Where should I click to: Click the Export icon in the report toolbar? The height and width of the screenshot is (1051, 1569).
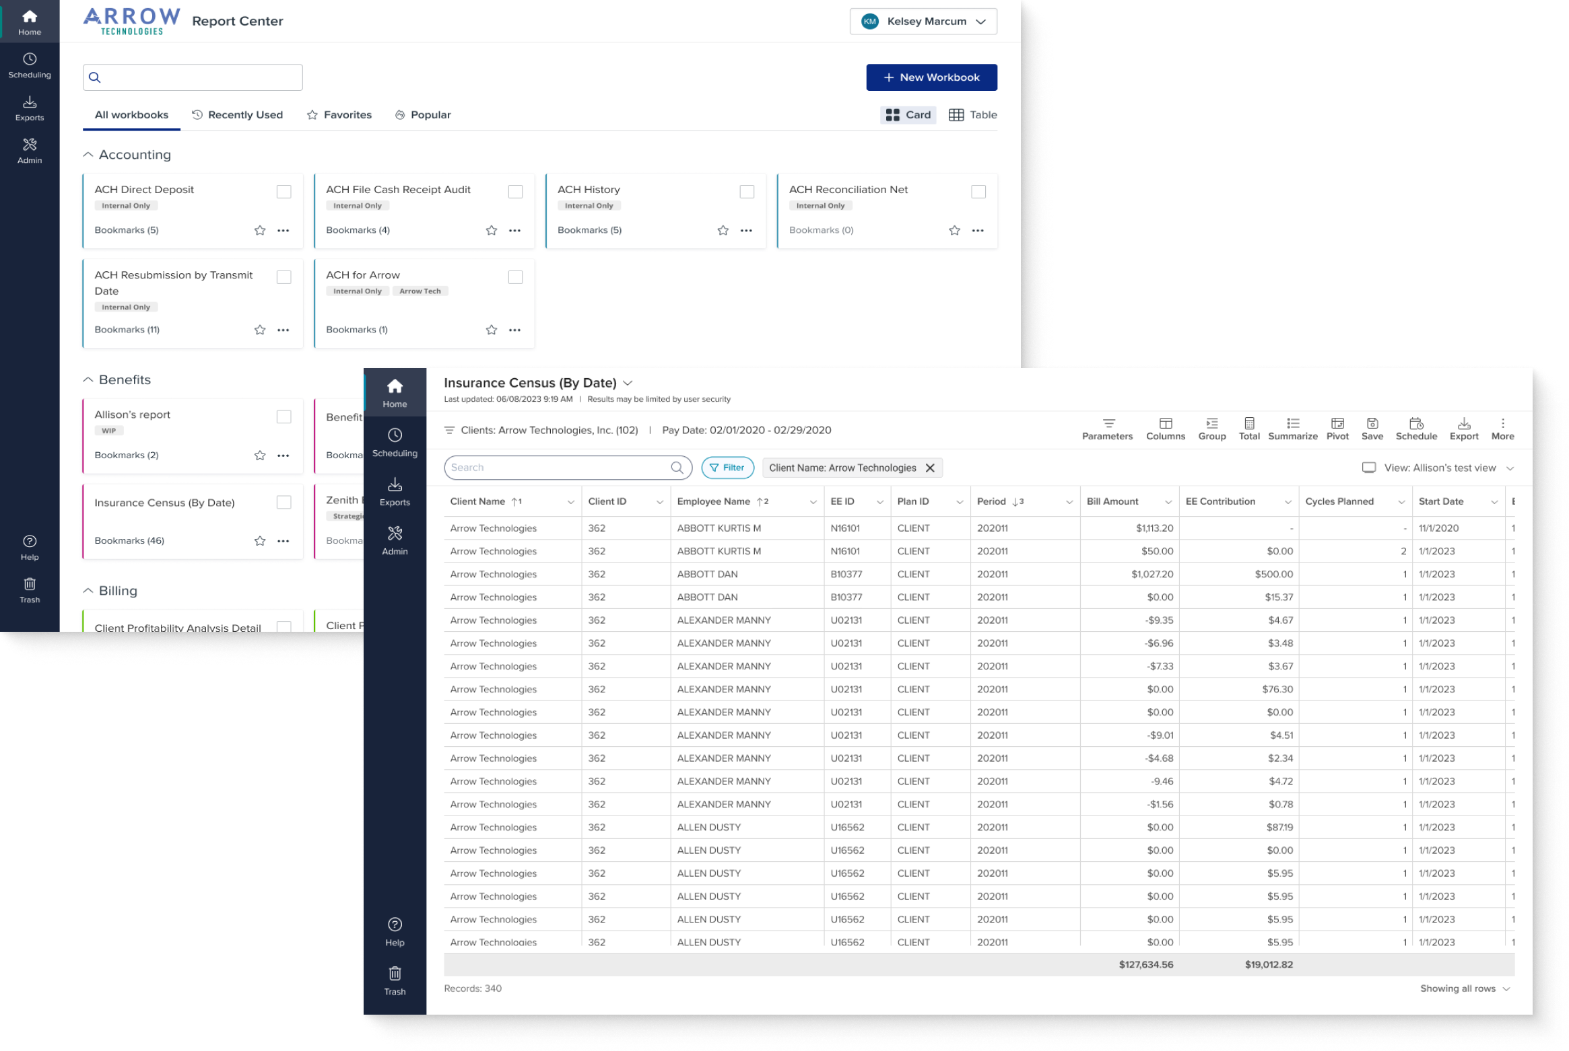click(x=1464, y=429)
